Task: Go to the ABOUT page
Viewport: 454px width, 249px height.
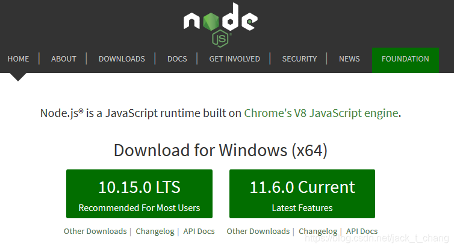Action: [64, 59]
